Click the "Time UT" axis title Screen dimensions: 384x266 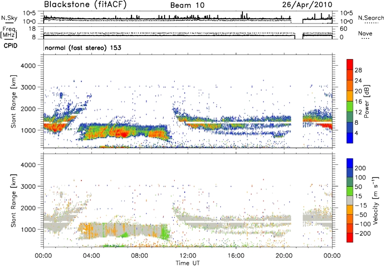pyautogui.click(x=188, y=263)
